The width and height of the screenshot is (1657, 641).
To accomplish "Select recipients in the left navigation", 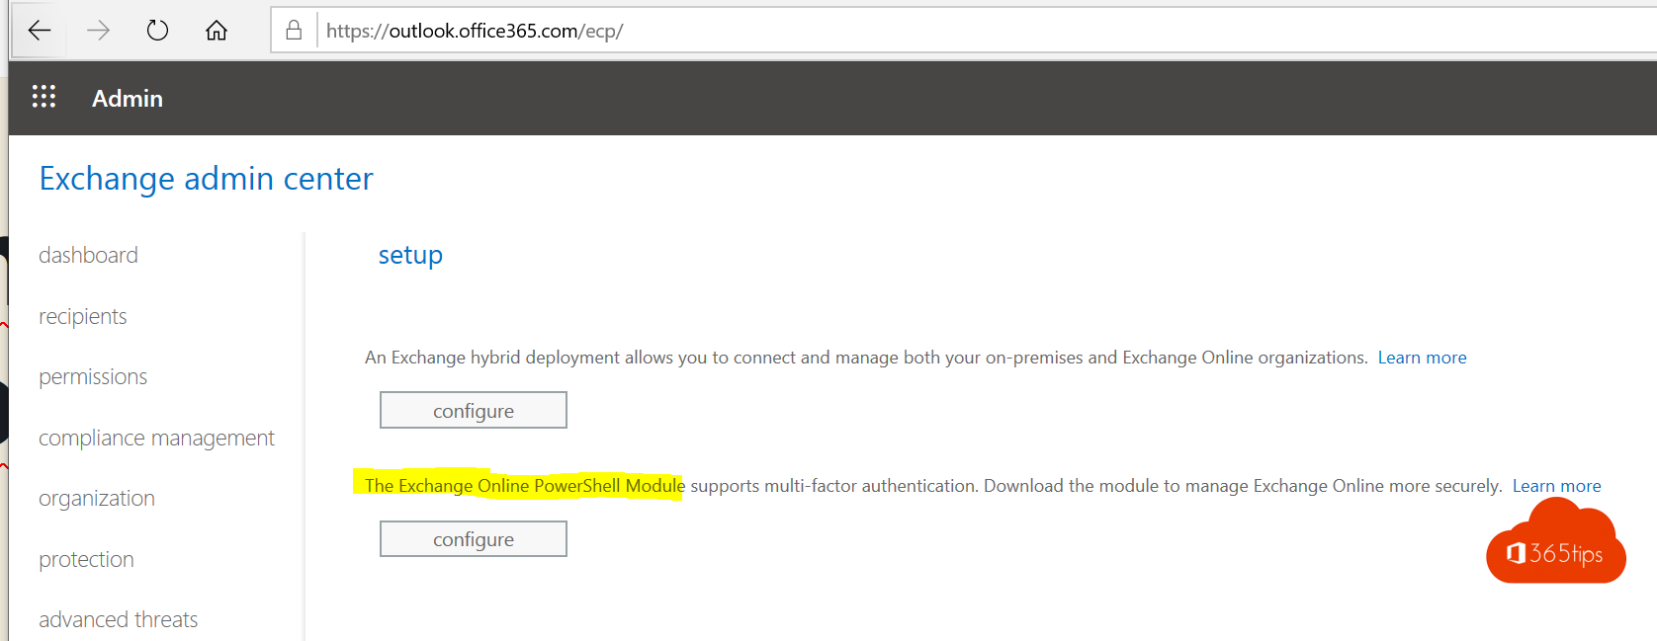I will 83,316.
